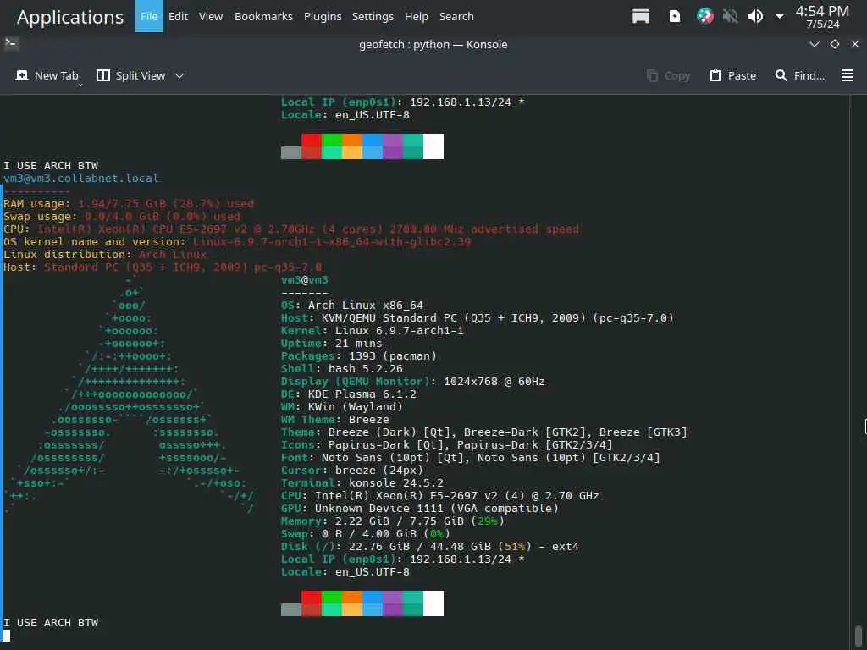The width and height of the screenshot is (867, 650).
Task: Click the Swap usage line
Action: coord(122,216)
